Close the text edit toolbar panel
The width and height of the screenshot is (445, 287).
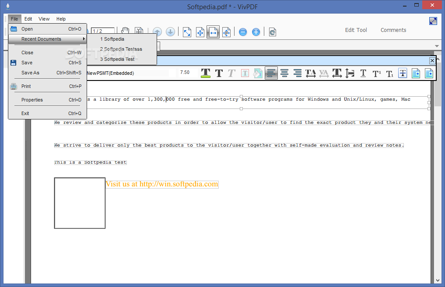coord(432,60)
